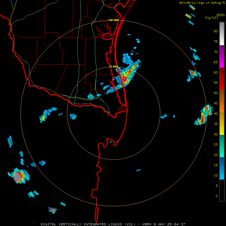Click the 50 value on the scale
Screen dimensions: 226x226
(216, 93)
